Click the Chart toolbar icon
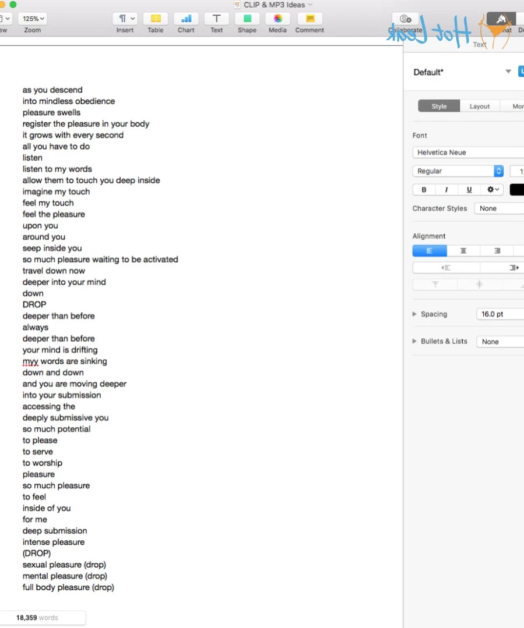Viewport: 524px width, 628px height. pos(186,19)
